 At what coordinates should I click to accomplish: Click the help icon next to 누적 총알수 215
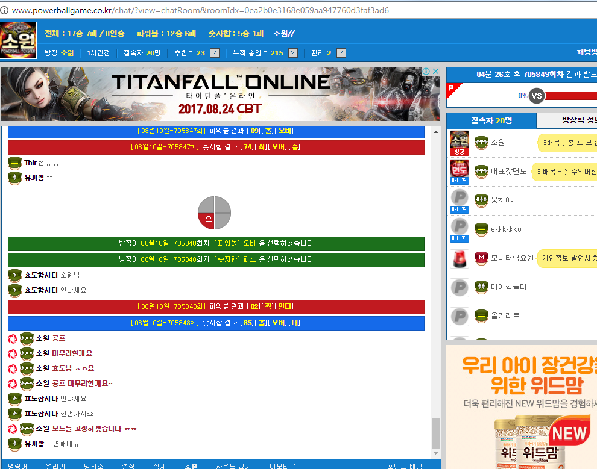coord(293,53)
